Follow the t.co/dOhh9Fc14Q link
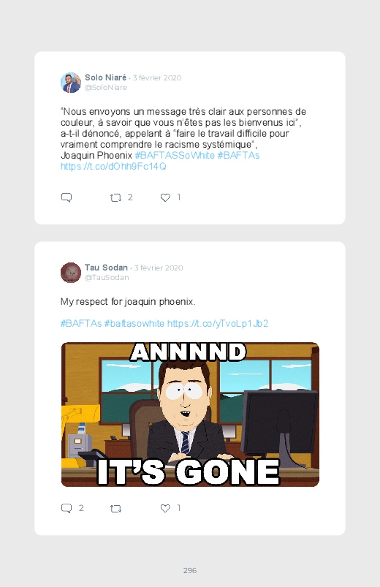380x587 pixels. tap(113, 166)
